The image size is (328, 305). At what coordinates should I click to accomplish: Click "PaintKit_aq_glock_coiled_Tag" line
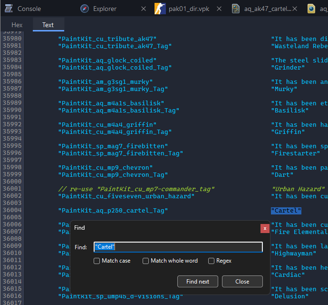(x=115, y=67)
